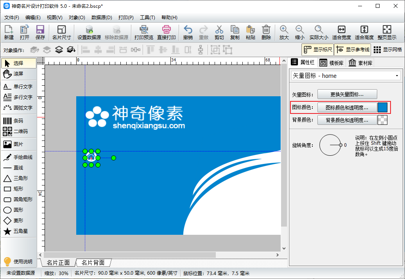Toggle 显示网格 grid display
The height and width of the screenshot is (279, 405).
(388, 50)
